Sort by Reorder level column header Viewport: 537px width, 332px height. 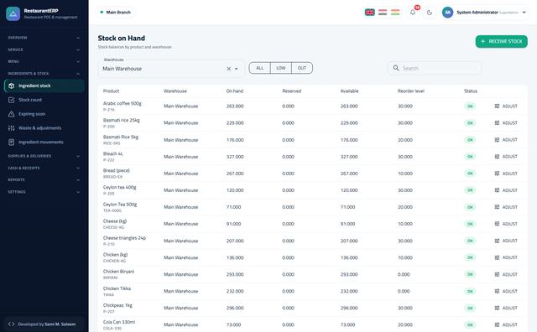pyautogui.click(x=411, y=91)
